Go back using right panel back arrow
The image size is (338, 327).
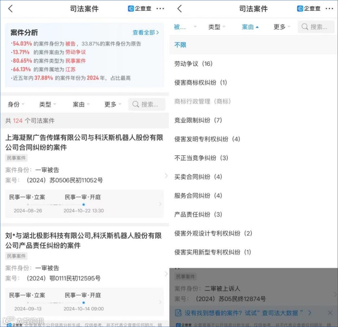(180, 9)
